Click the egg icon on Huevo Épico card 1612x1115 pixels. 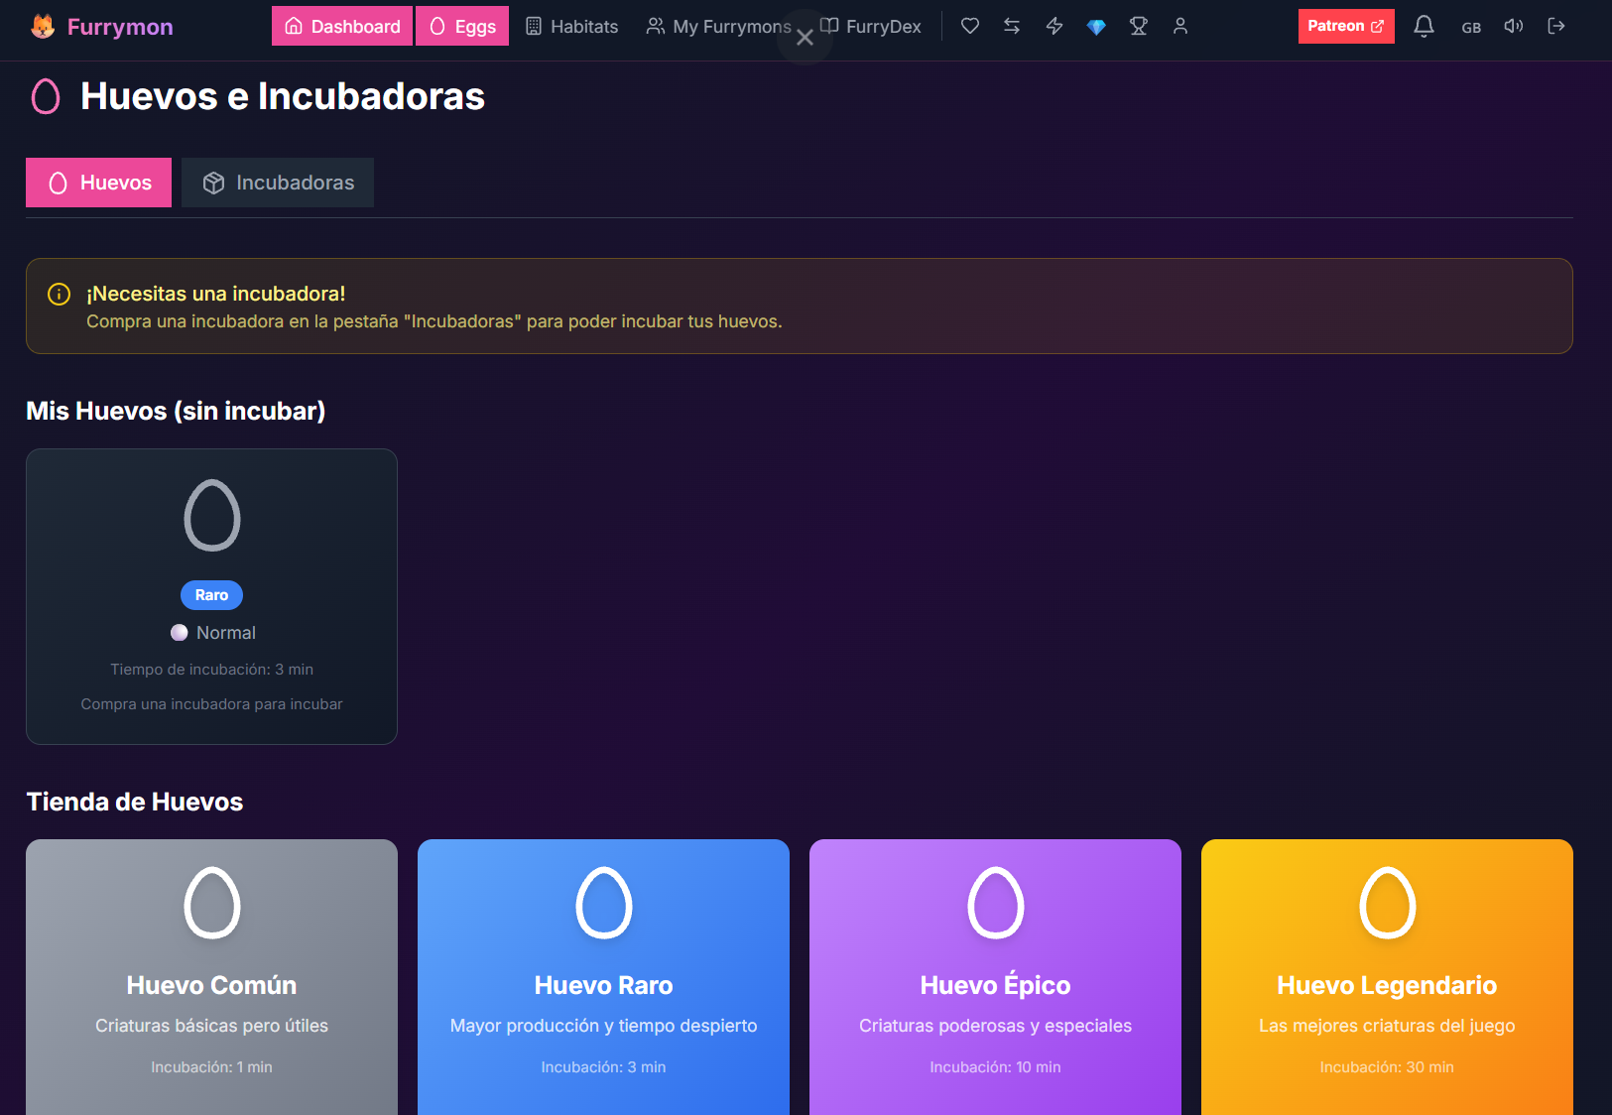[996, 903]
